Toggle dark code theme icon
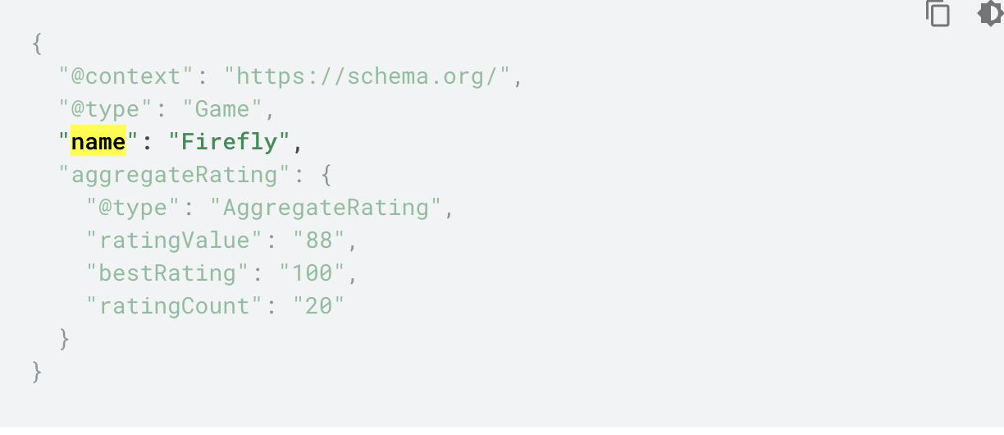1004x435 pixels. 991,14
